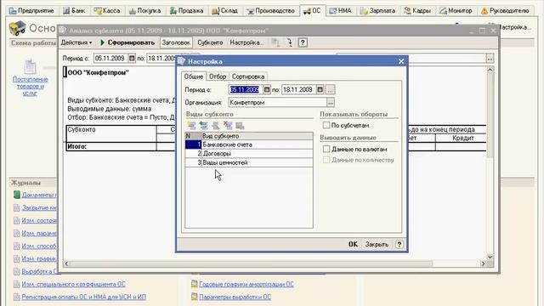The width and height of the screenshot is (544, 306).
Task: Open the Производство section tab
Action: tap(270, 11)
